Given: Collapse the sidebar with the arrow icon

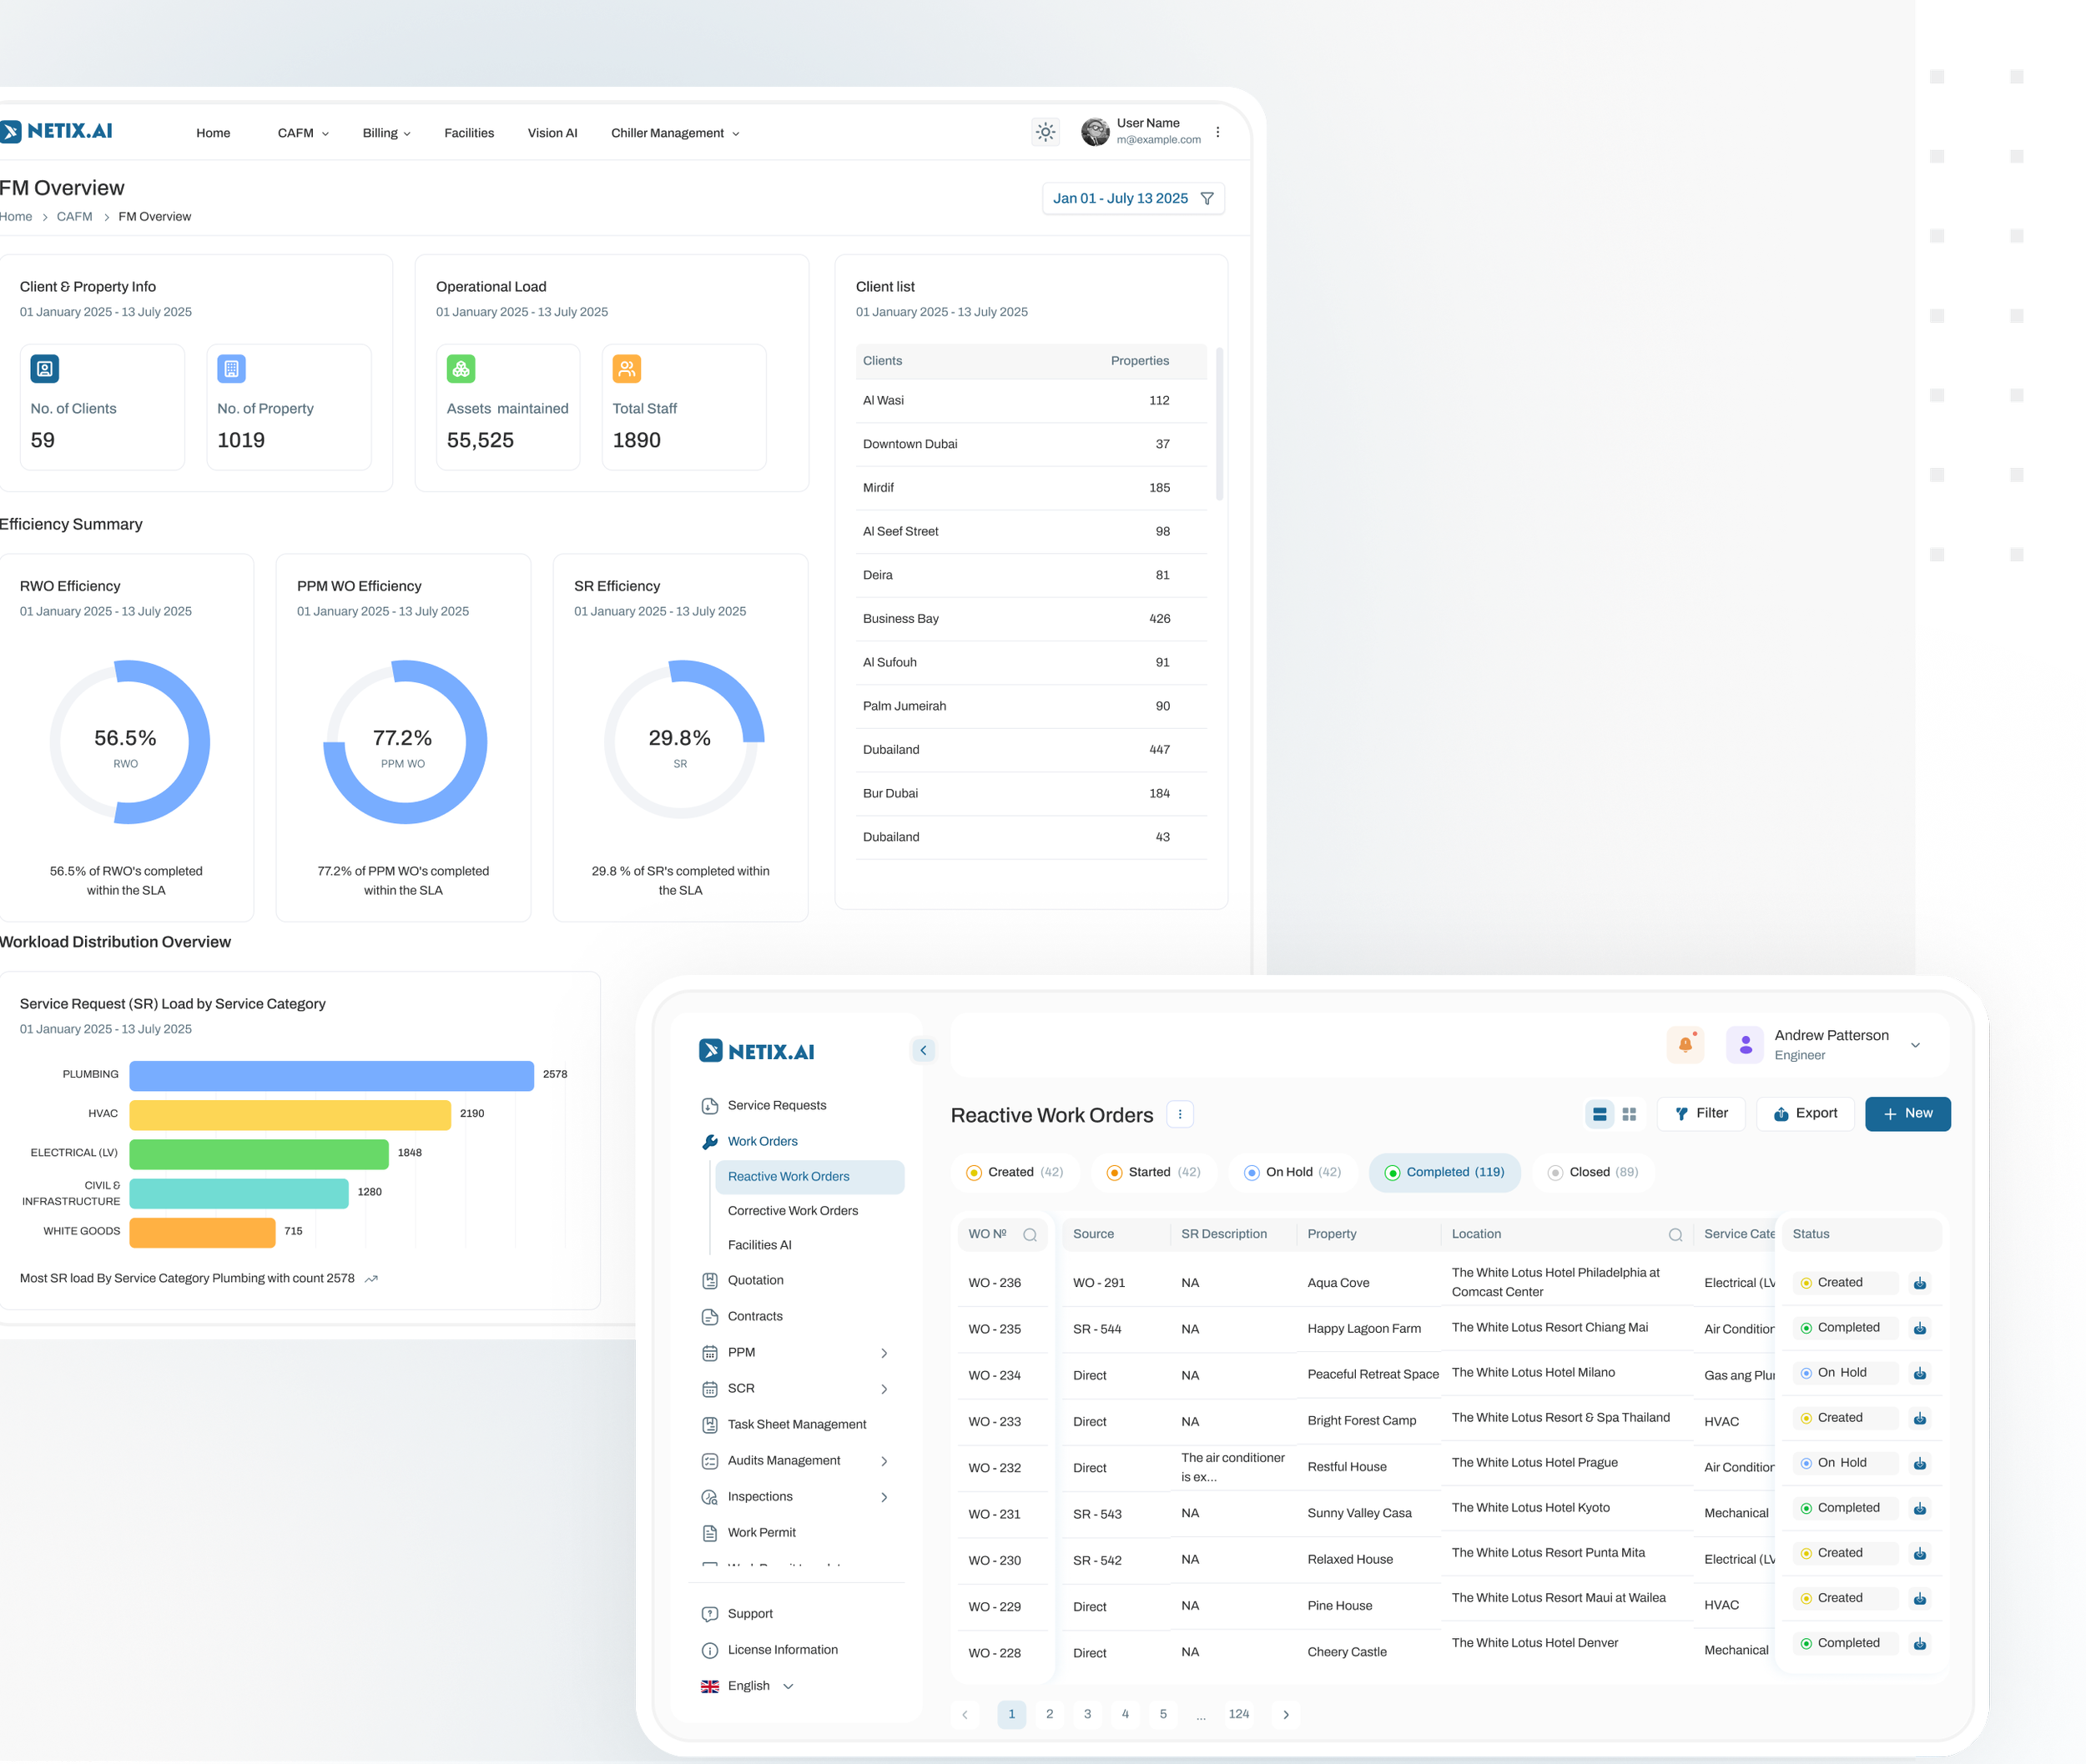Looking at the screenshot, I should click(924, 1050).
